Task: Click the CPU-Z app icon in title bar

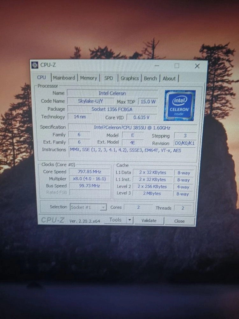Action: click(x=35, y=65)
